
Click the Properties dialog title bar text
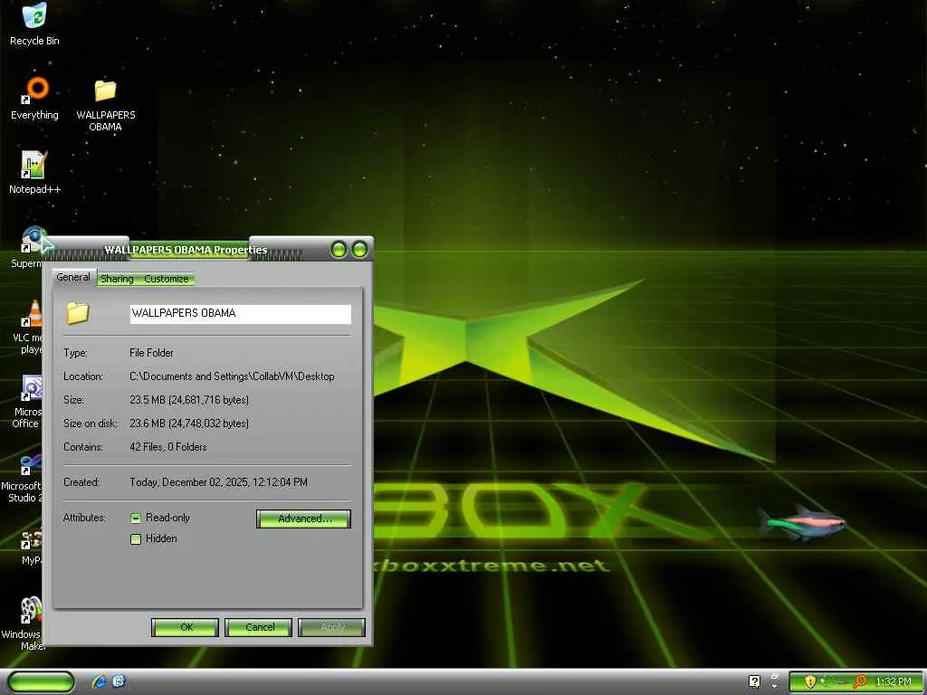tap(186, 250)
